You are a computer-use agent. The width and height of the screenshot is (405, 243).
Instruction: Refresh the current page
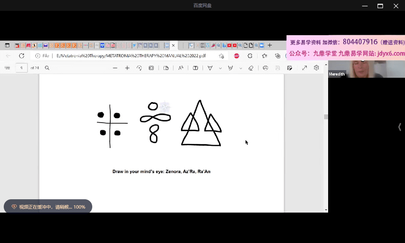click(x=22, y=56)
